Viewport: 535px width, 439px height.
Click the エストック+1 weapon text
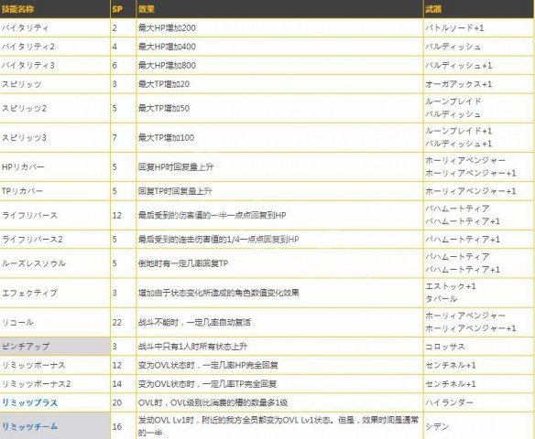coord(451,286)
